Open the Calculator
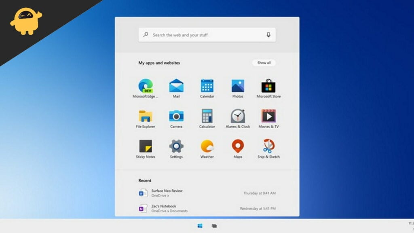 (x=207, y=116)
